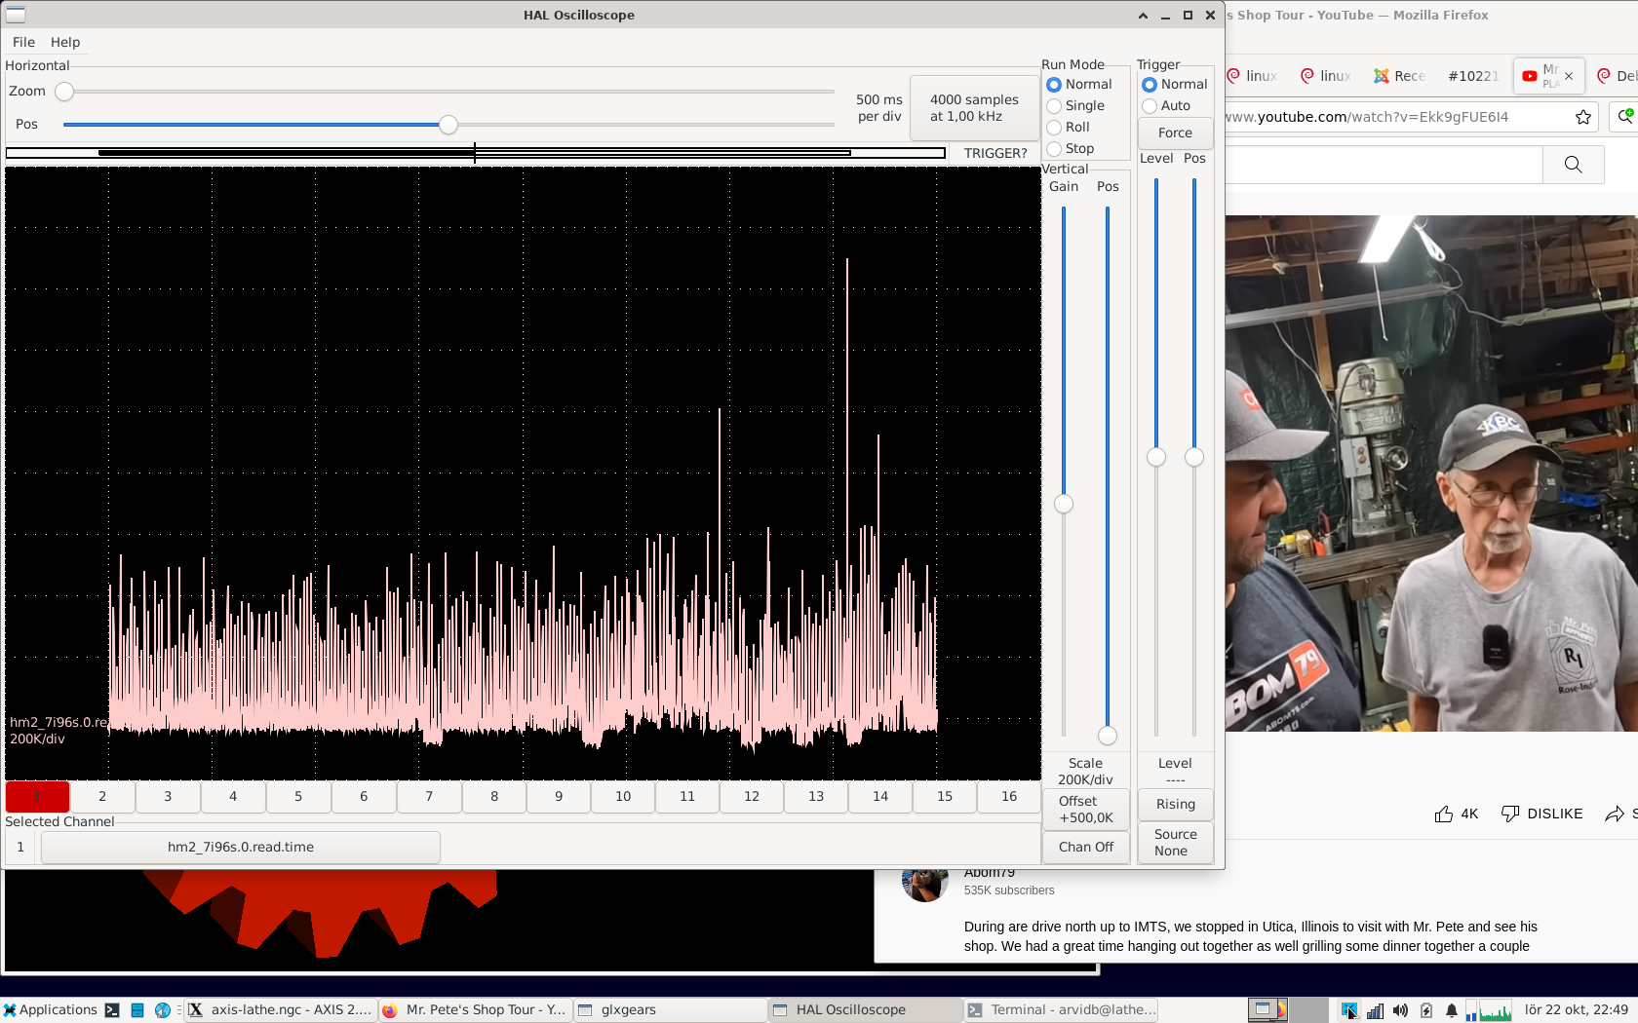Open the File menu in HAL Oscilloscope

(23, 42)
